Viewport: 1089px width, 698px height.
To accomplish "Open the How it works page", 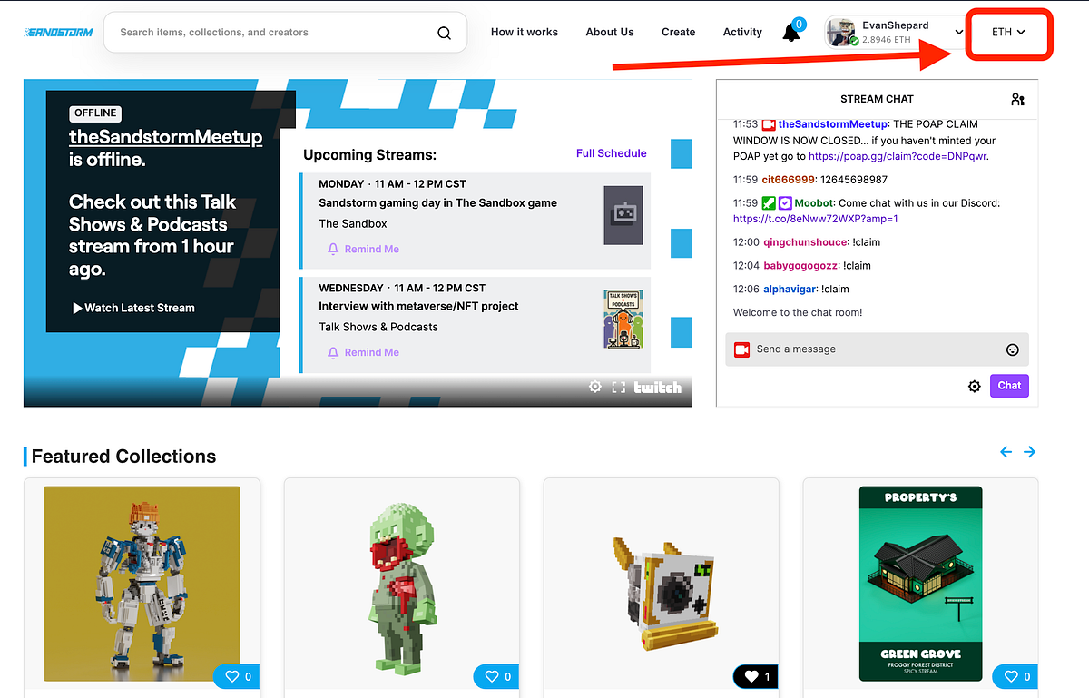I will click(525, 32).
